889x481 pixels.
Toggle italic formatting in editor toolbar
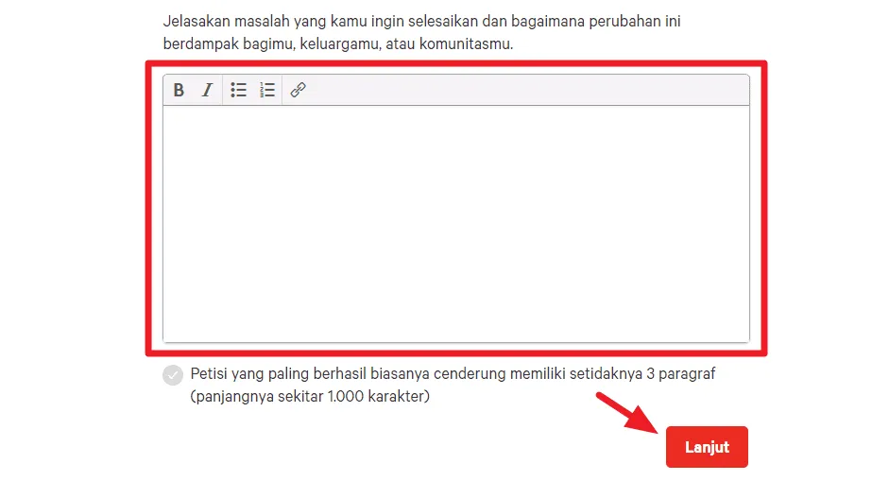pyautogui.click(x=208, y=90)
